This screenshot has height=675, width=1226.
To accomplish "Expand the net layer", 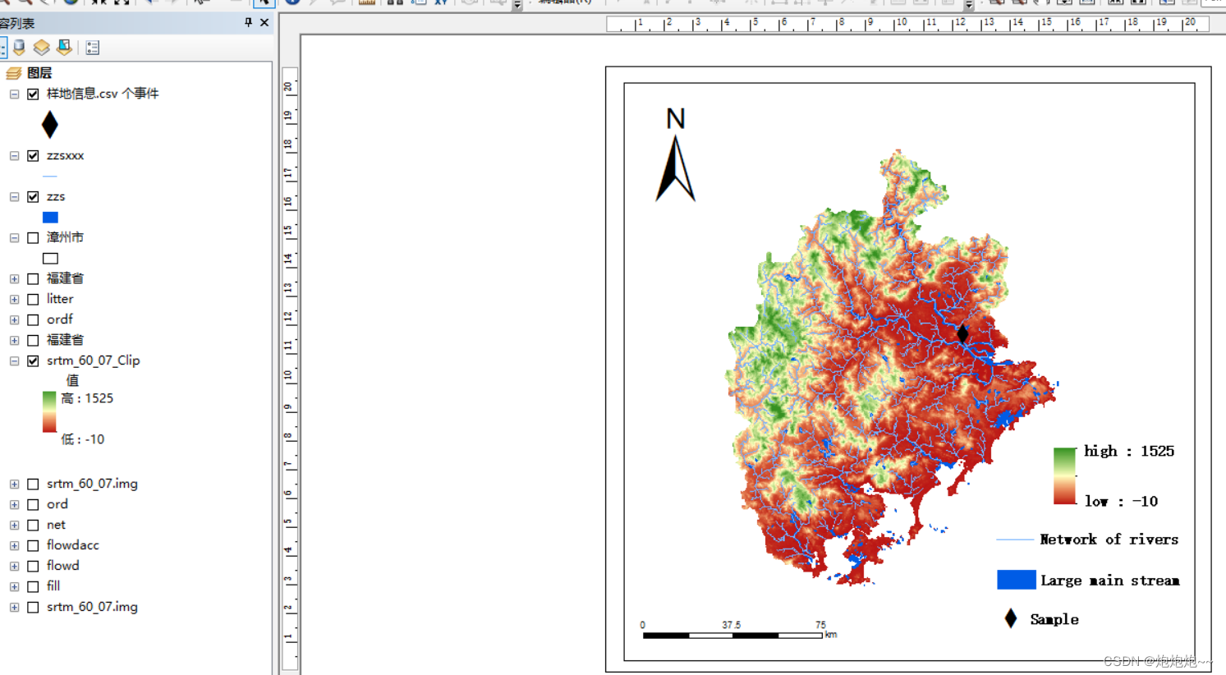I will click(14, 525).
